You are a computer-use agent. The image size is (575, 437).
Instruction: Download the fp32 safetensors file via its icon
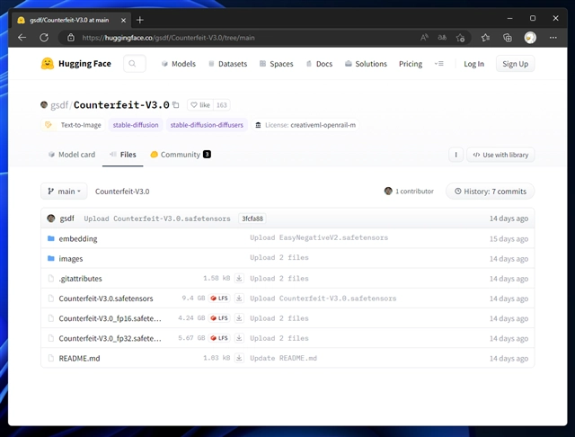click(x=239, y=338)
